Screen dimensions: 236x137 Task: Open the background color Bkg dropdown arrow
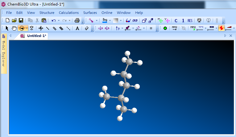point(110,21)
